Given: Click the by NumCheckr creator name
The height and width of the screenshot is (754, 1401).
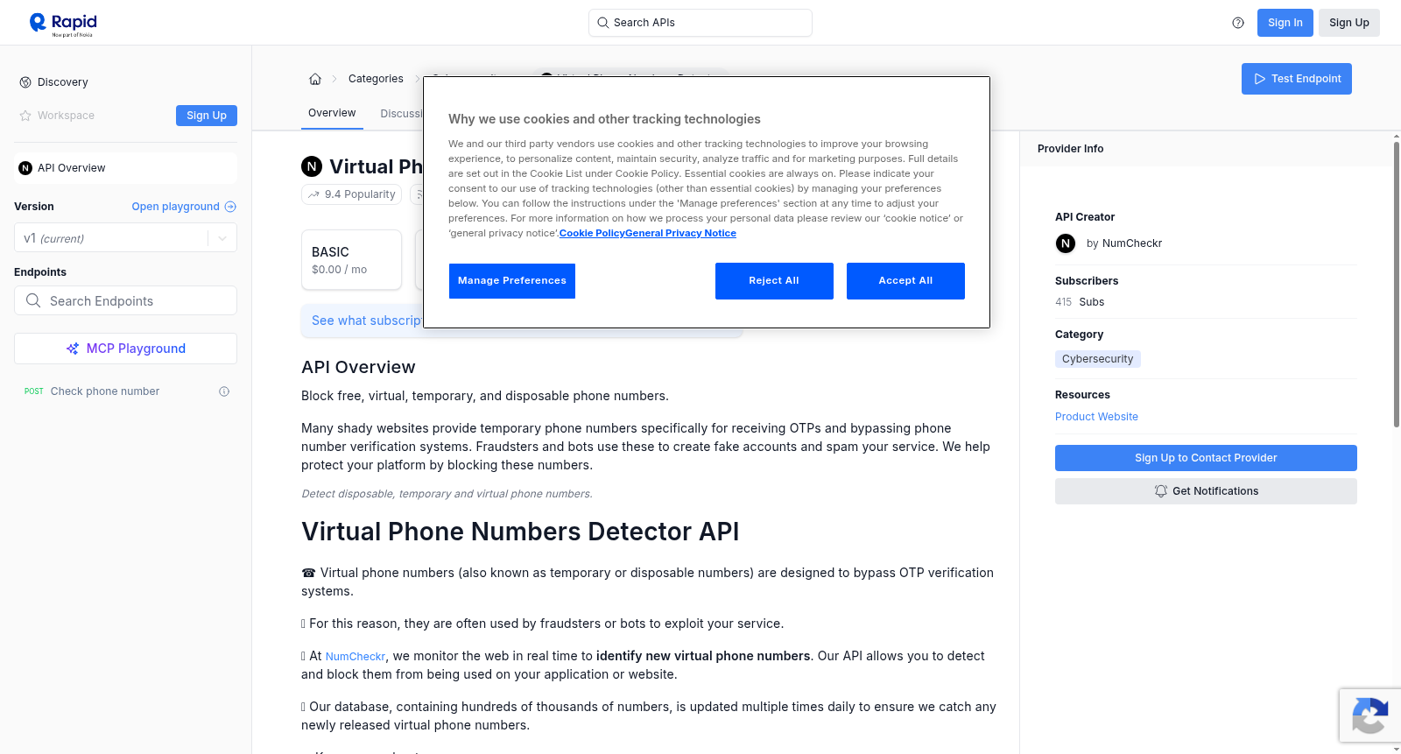Looking at the screenshot, I should click(x=1124, y=243).
